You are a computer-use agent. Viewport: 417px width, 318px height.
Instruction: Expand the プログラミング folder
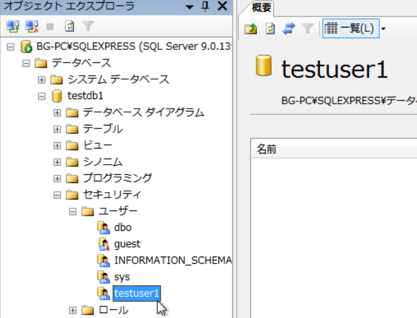click(57, 179)
